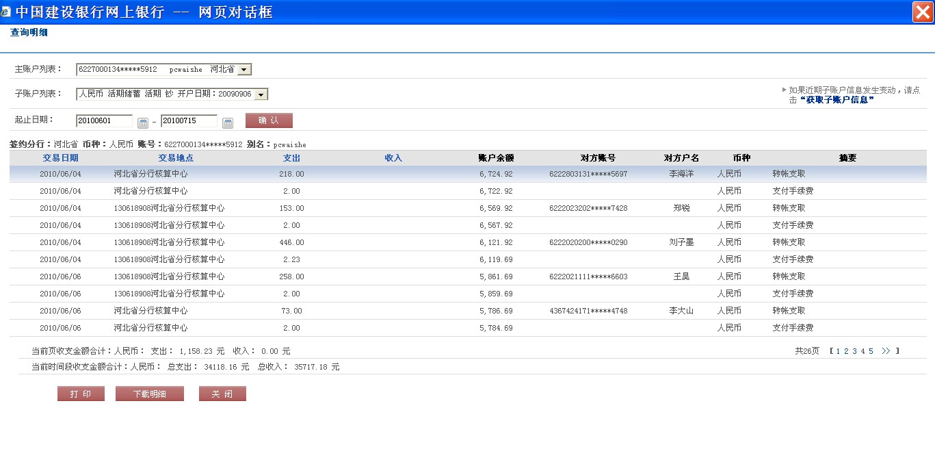Image resolution: width=935 pixels, height=462 pixels.
Task: Click the 支出 column header
Action: [x=291, y=158]
